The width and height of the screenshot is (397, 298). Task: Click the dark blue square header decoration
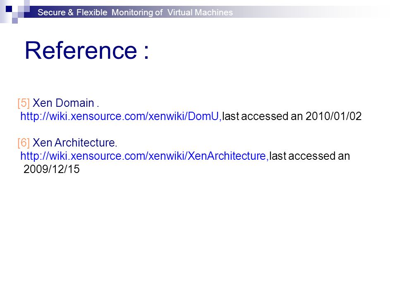[9, 9]
